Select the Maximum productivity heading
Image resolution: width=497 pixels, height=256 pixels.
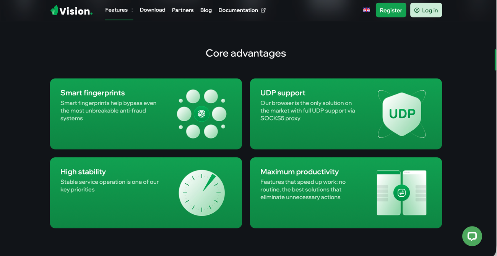pos(299,172)
